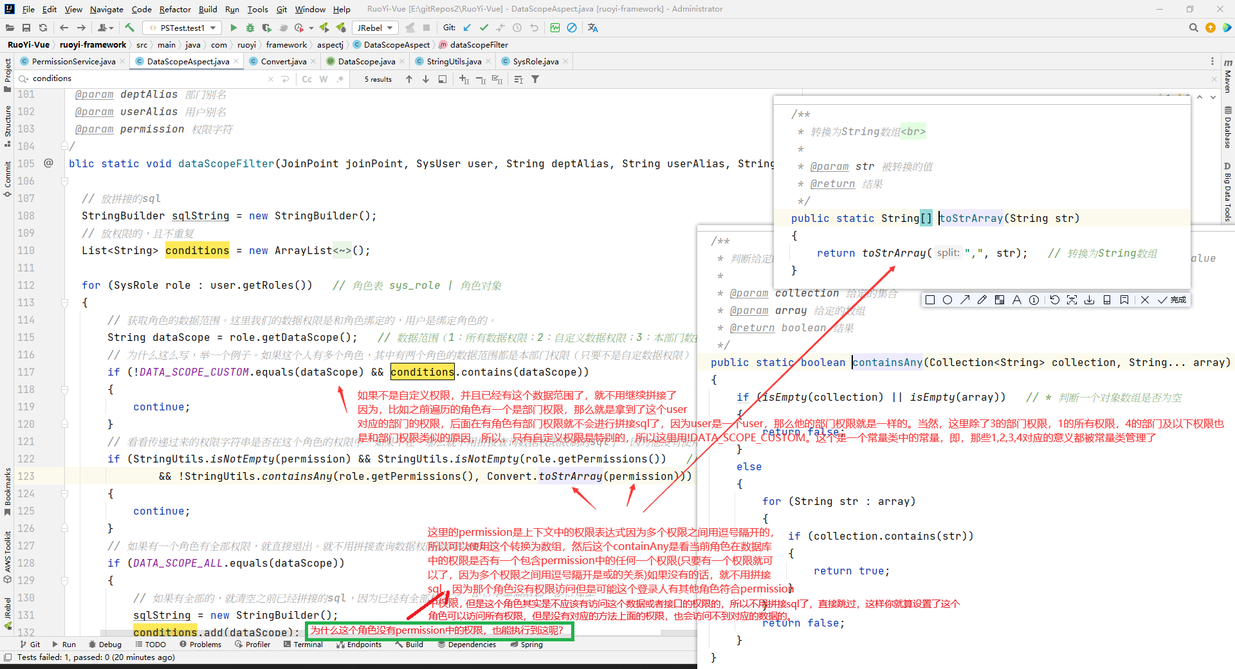Toggle Match Case (Cc) in find bar

[x=307, y=79]
